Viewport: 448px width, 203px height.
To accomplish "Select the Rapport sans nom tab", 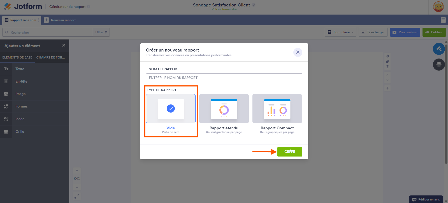I will [x=22, y=20].
